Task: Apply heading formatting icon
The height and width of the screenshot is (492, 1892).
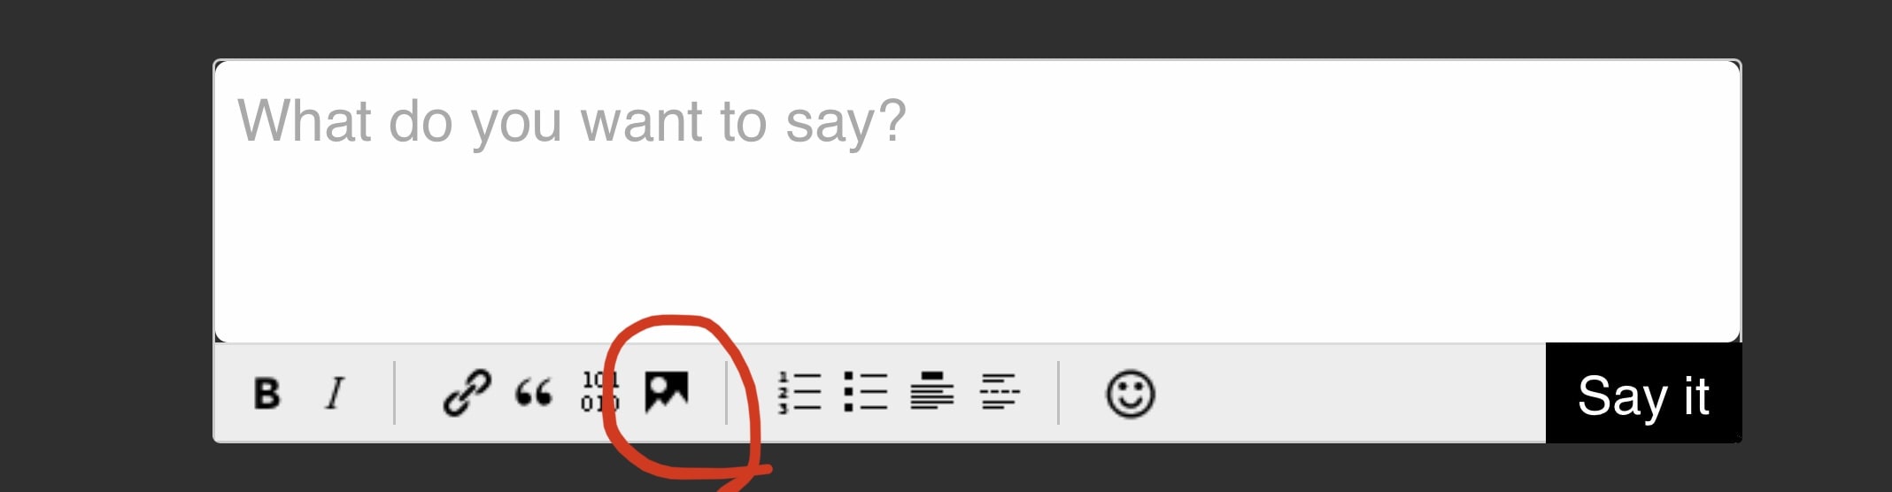Action: point(931,391)
